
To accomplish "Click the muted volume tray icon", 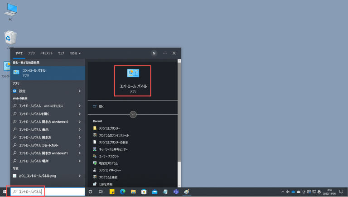I will [x=288, y=192].
